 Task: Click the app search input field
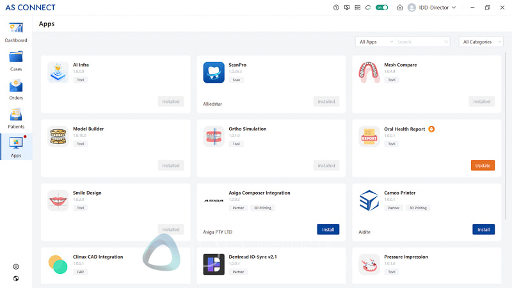(x=420, y=42)
